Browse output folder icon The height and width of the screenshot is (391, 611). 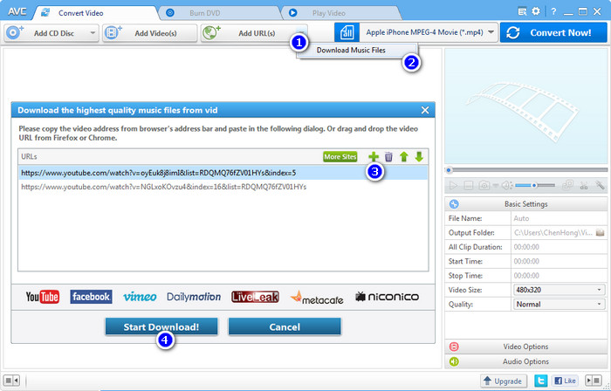[601, 232]
